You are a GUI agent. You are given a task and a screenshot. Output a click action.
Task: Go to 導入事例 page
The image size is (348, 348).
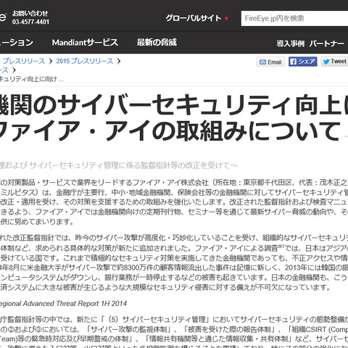coord(290,43)
